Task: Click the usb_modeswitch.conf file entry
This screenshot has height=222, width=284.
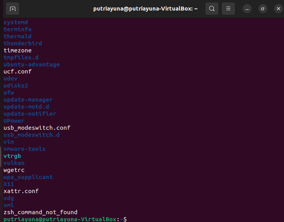Action: (37, 128)
